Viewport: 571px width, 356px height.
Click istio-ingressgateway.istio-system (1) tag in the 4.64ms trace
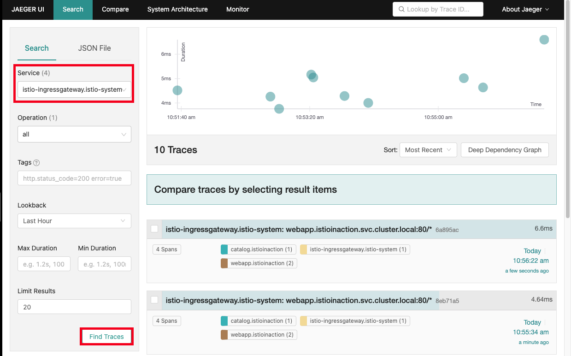(355, 321)
